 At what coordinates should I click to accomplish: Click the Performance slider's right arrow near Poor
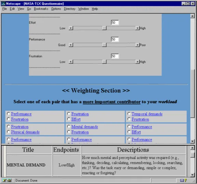137,45
